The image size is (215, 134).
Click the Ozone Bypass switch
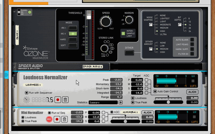[x=19, y=12]
